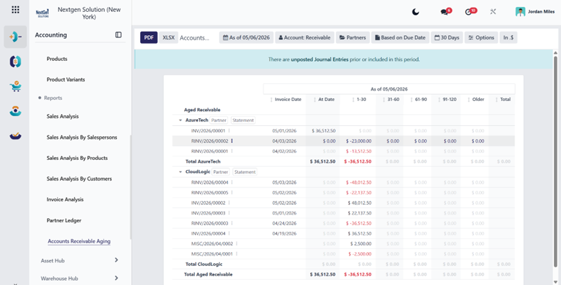
Task: Collapse the AzureTech partner group
Action: pyautogui.click(x=180, y=121)
